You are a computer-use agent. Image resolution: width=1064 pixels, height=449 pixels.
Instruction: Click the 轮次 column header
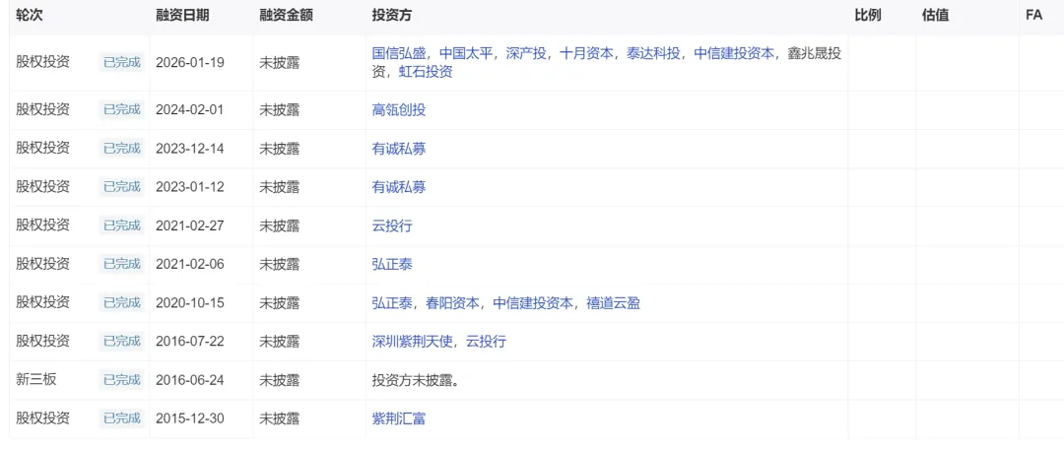tap(30, 16)
